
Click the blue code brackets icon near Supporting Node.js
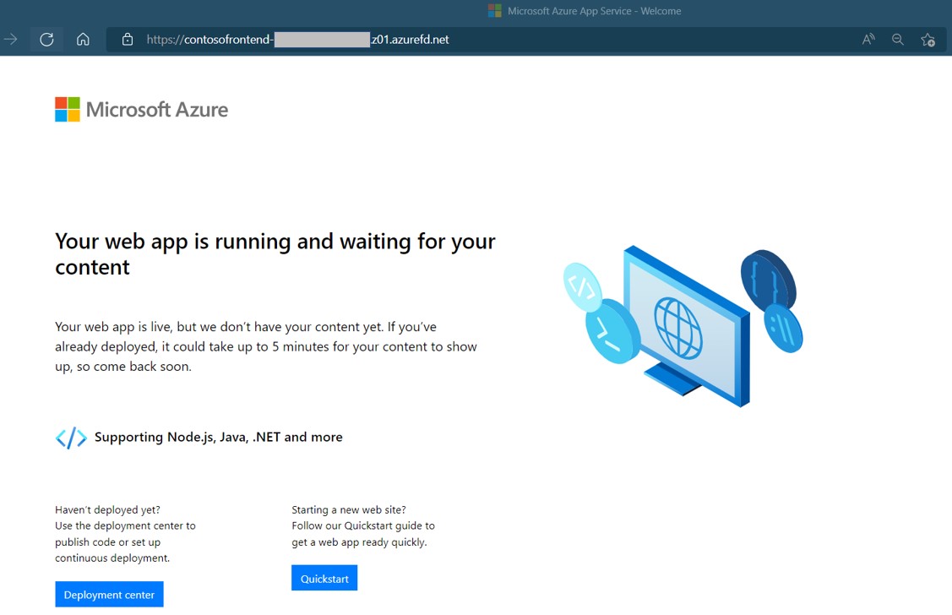point(71,438)
